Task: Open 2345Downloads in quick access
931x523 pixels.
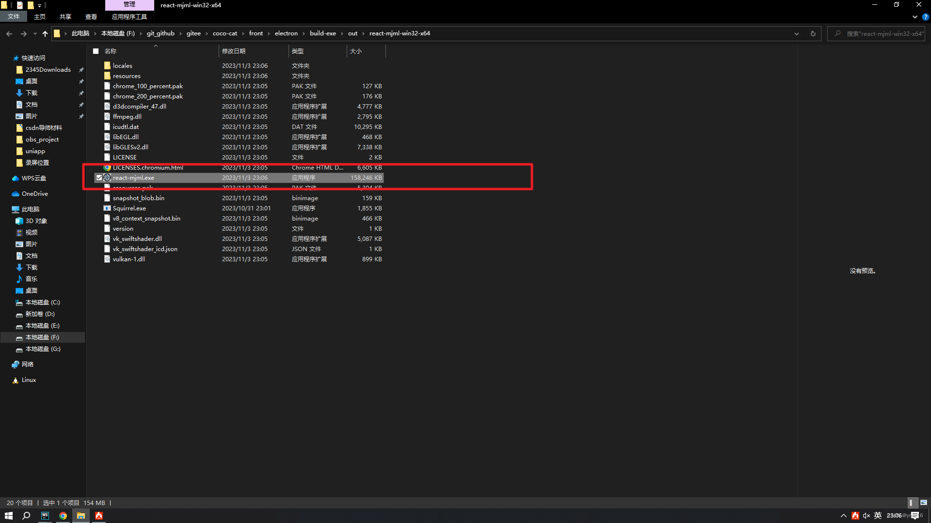Action: (x=48, y=70)
